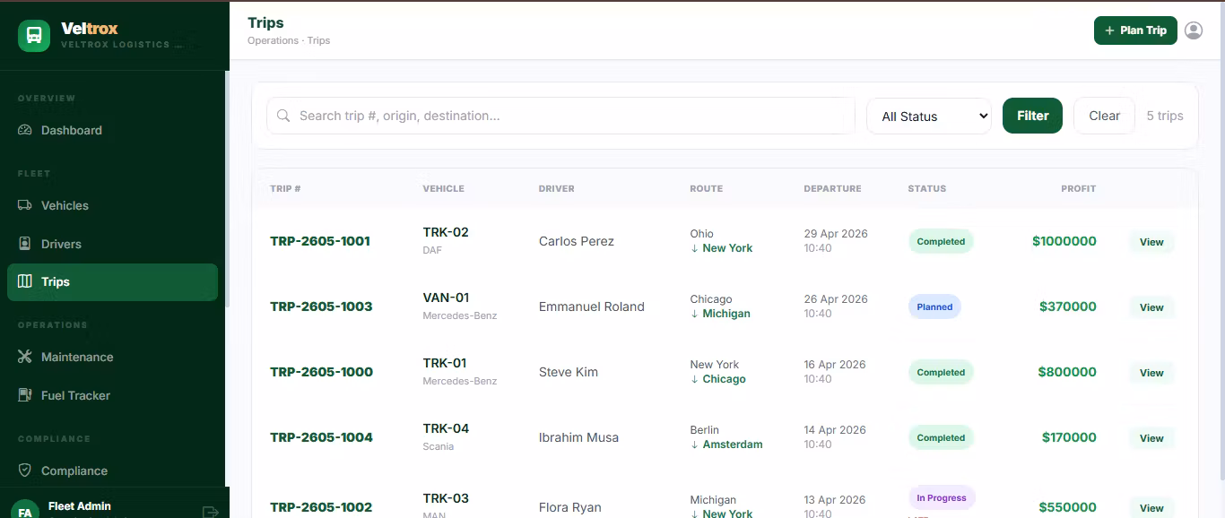
Task: Click the logout icon beside Fleet Admin
Action: (211, 512)
